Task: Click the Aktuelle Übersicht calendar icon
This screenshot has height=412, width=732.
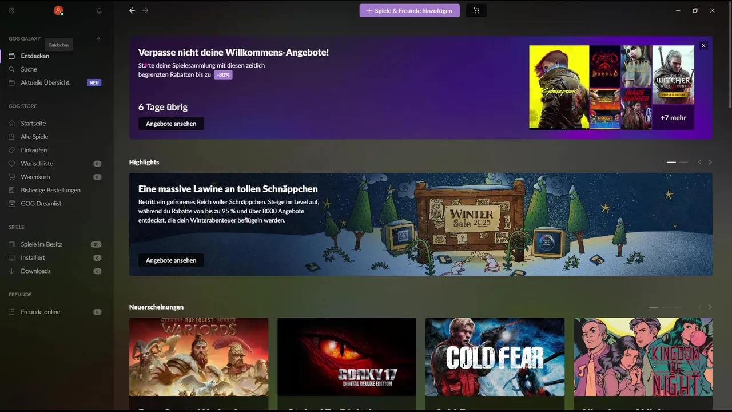Action: [x=11, y=82]
